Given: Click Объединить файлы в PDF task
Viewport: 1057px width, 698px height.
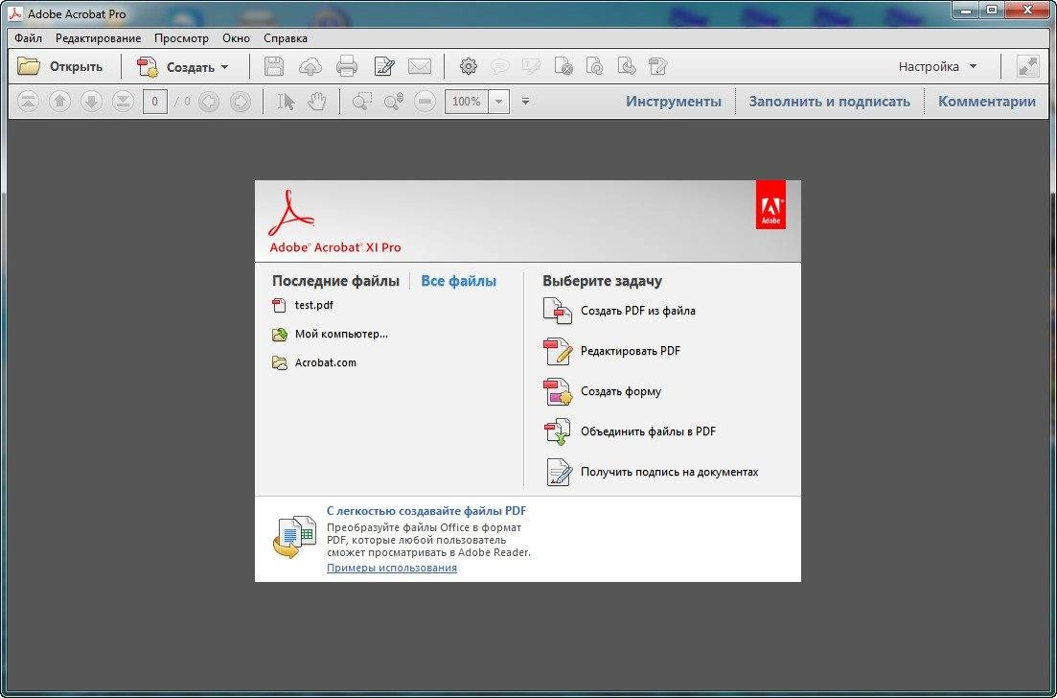Looking at the screenshot, I should tap(630, 431).
